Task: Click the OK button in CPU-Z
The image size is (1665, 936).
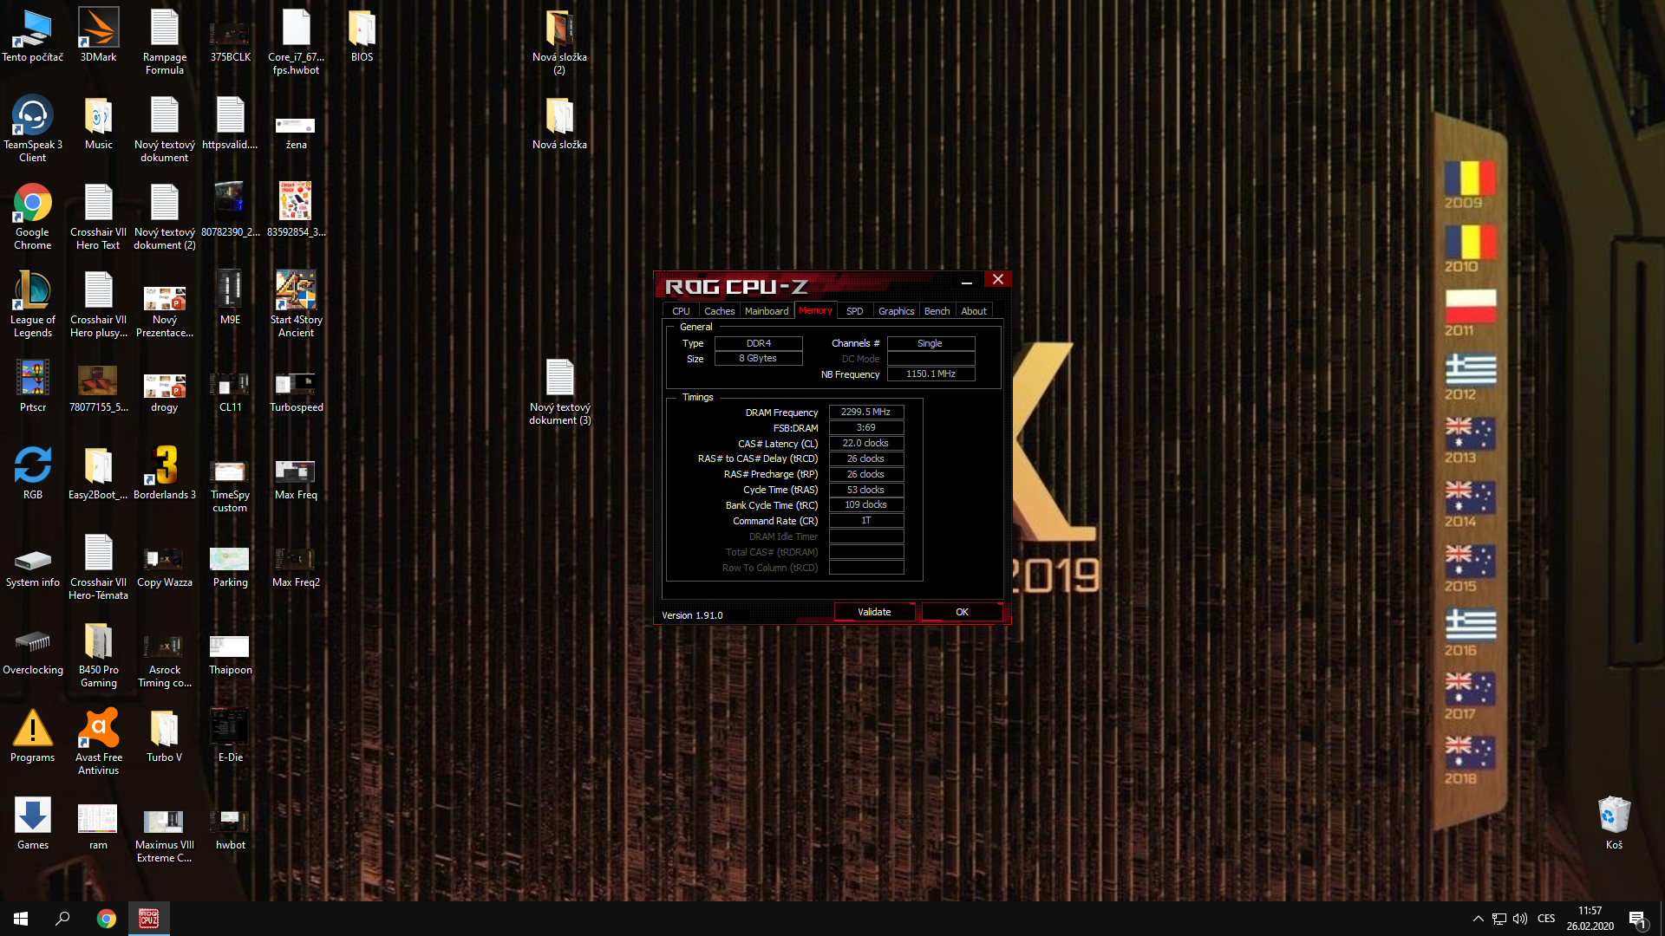Action: [962, 612]
